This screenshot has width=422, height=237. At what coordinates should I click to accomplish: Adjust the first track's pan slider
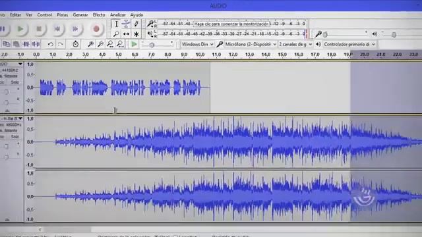pos(7,103)
